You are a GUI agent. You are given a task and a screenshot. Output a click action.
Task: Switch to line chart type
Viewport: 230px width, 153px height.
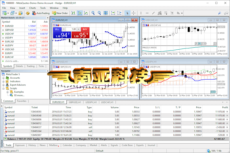86,13
